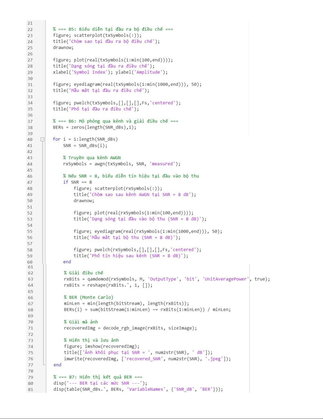The image size is (323, 419).
Task: Click title 'Mẫu mắt tại đầu ra điều chế'
Action: pos(101,90)
